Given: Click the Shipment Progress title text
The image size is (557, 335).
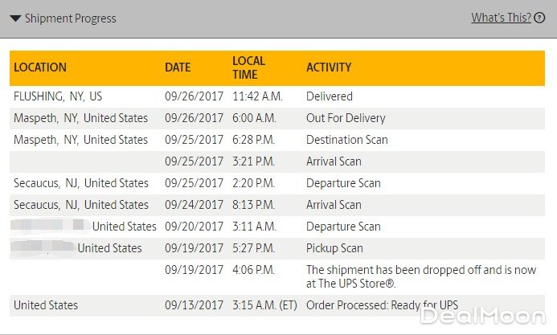Looking at the screenshot, I should click(71, 18).
